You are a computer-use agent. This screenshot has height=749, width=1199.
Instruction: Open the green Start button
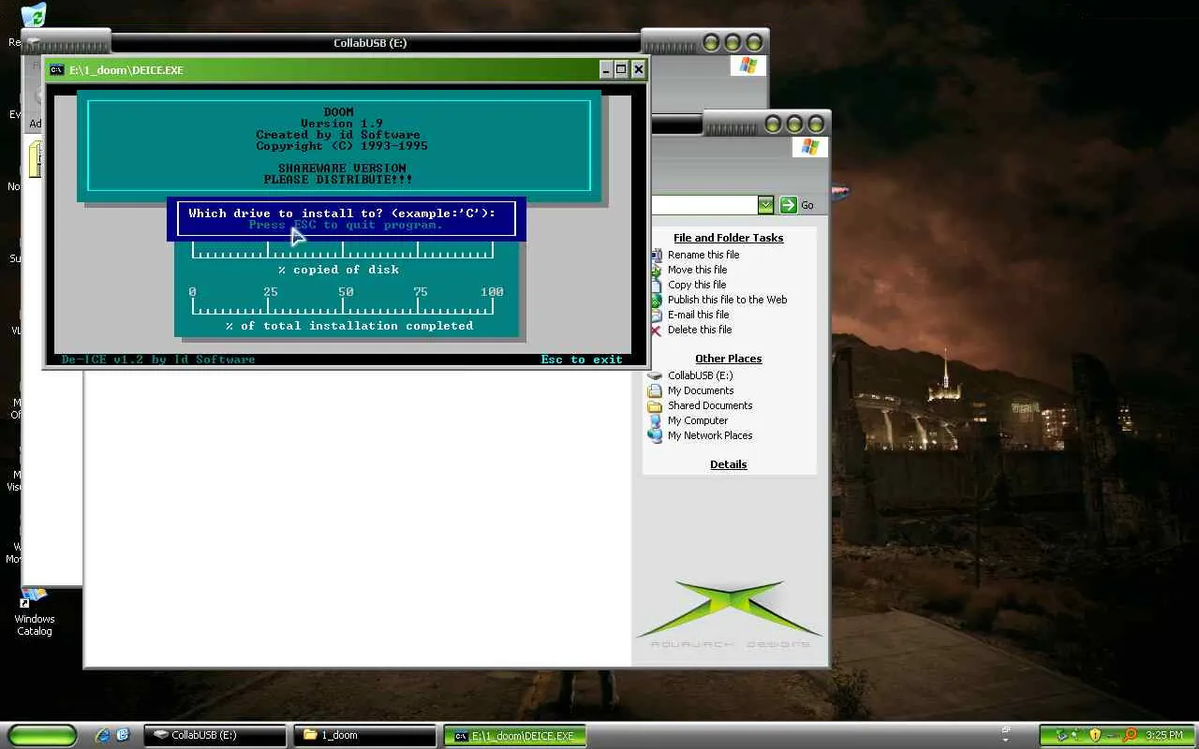pyautogui.click(x=43, y=736)
